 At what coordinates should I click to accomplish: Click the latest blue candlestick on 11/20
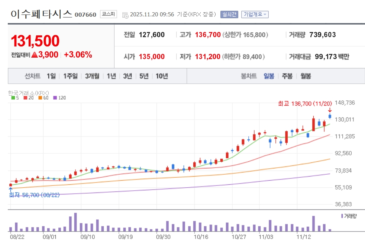[x=330, y=117]
